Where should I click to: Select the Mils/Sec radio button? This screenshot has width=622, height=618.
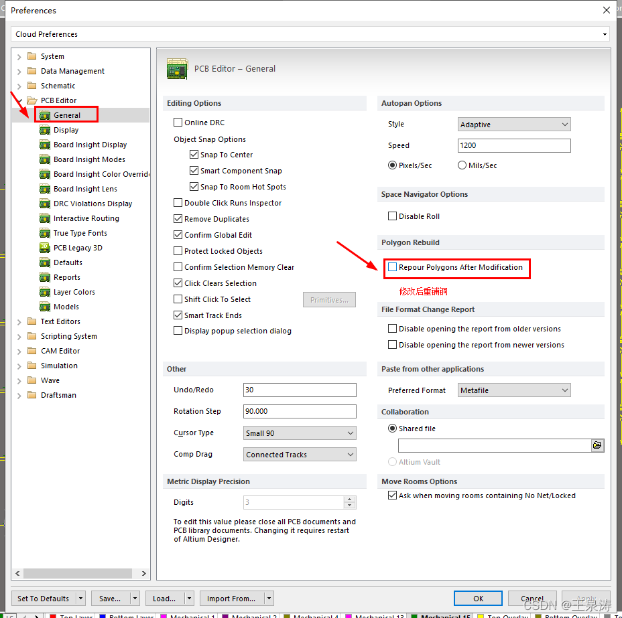click(x=462, y=165)
